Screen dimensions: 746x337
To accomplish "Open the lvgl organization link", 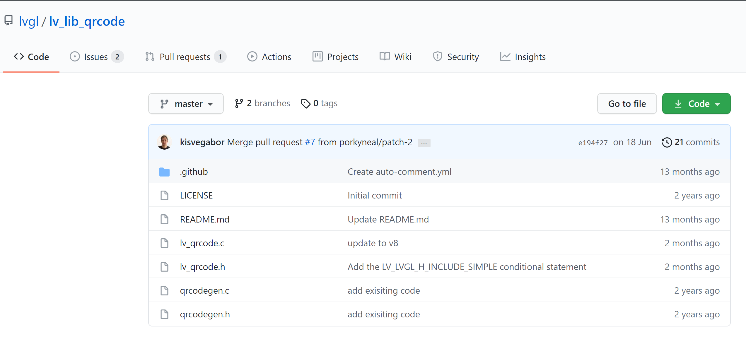I will pyautogui.click(x=29, y=21).
